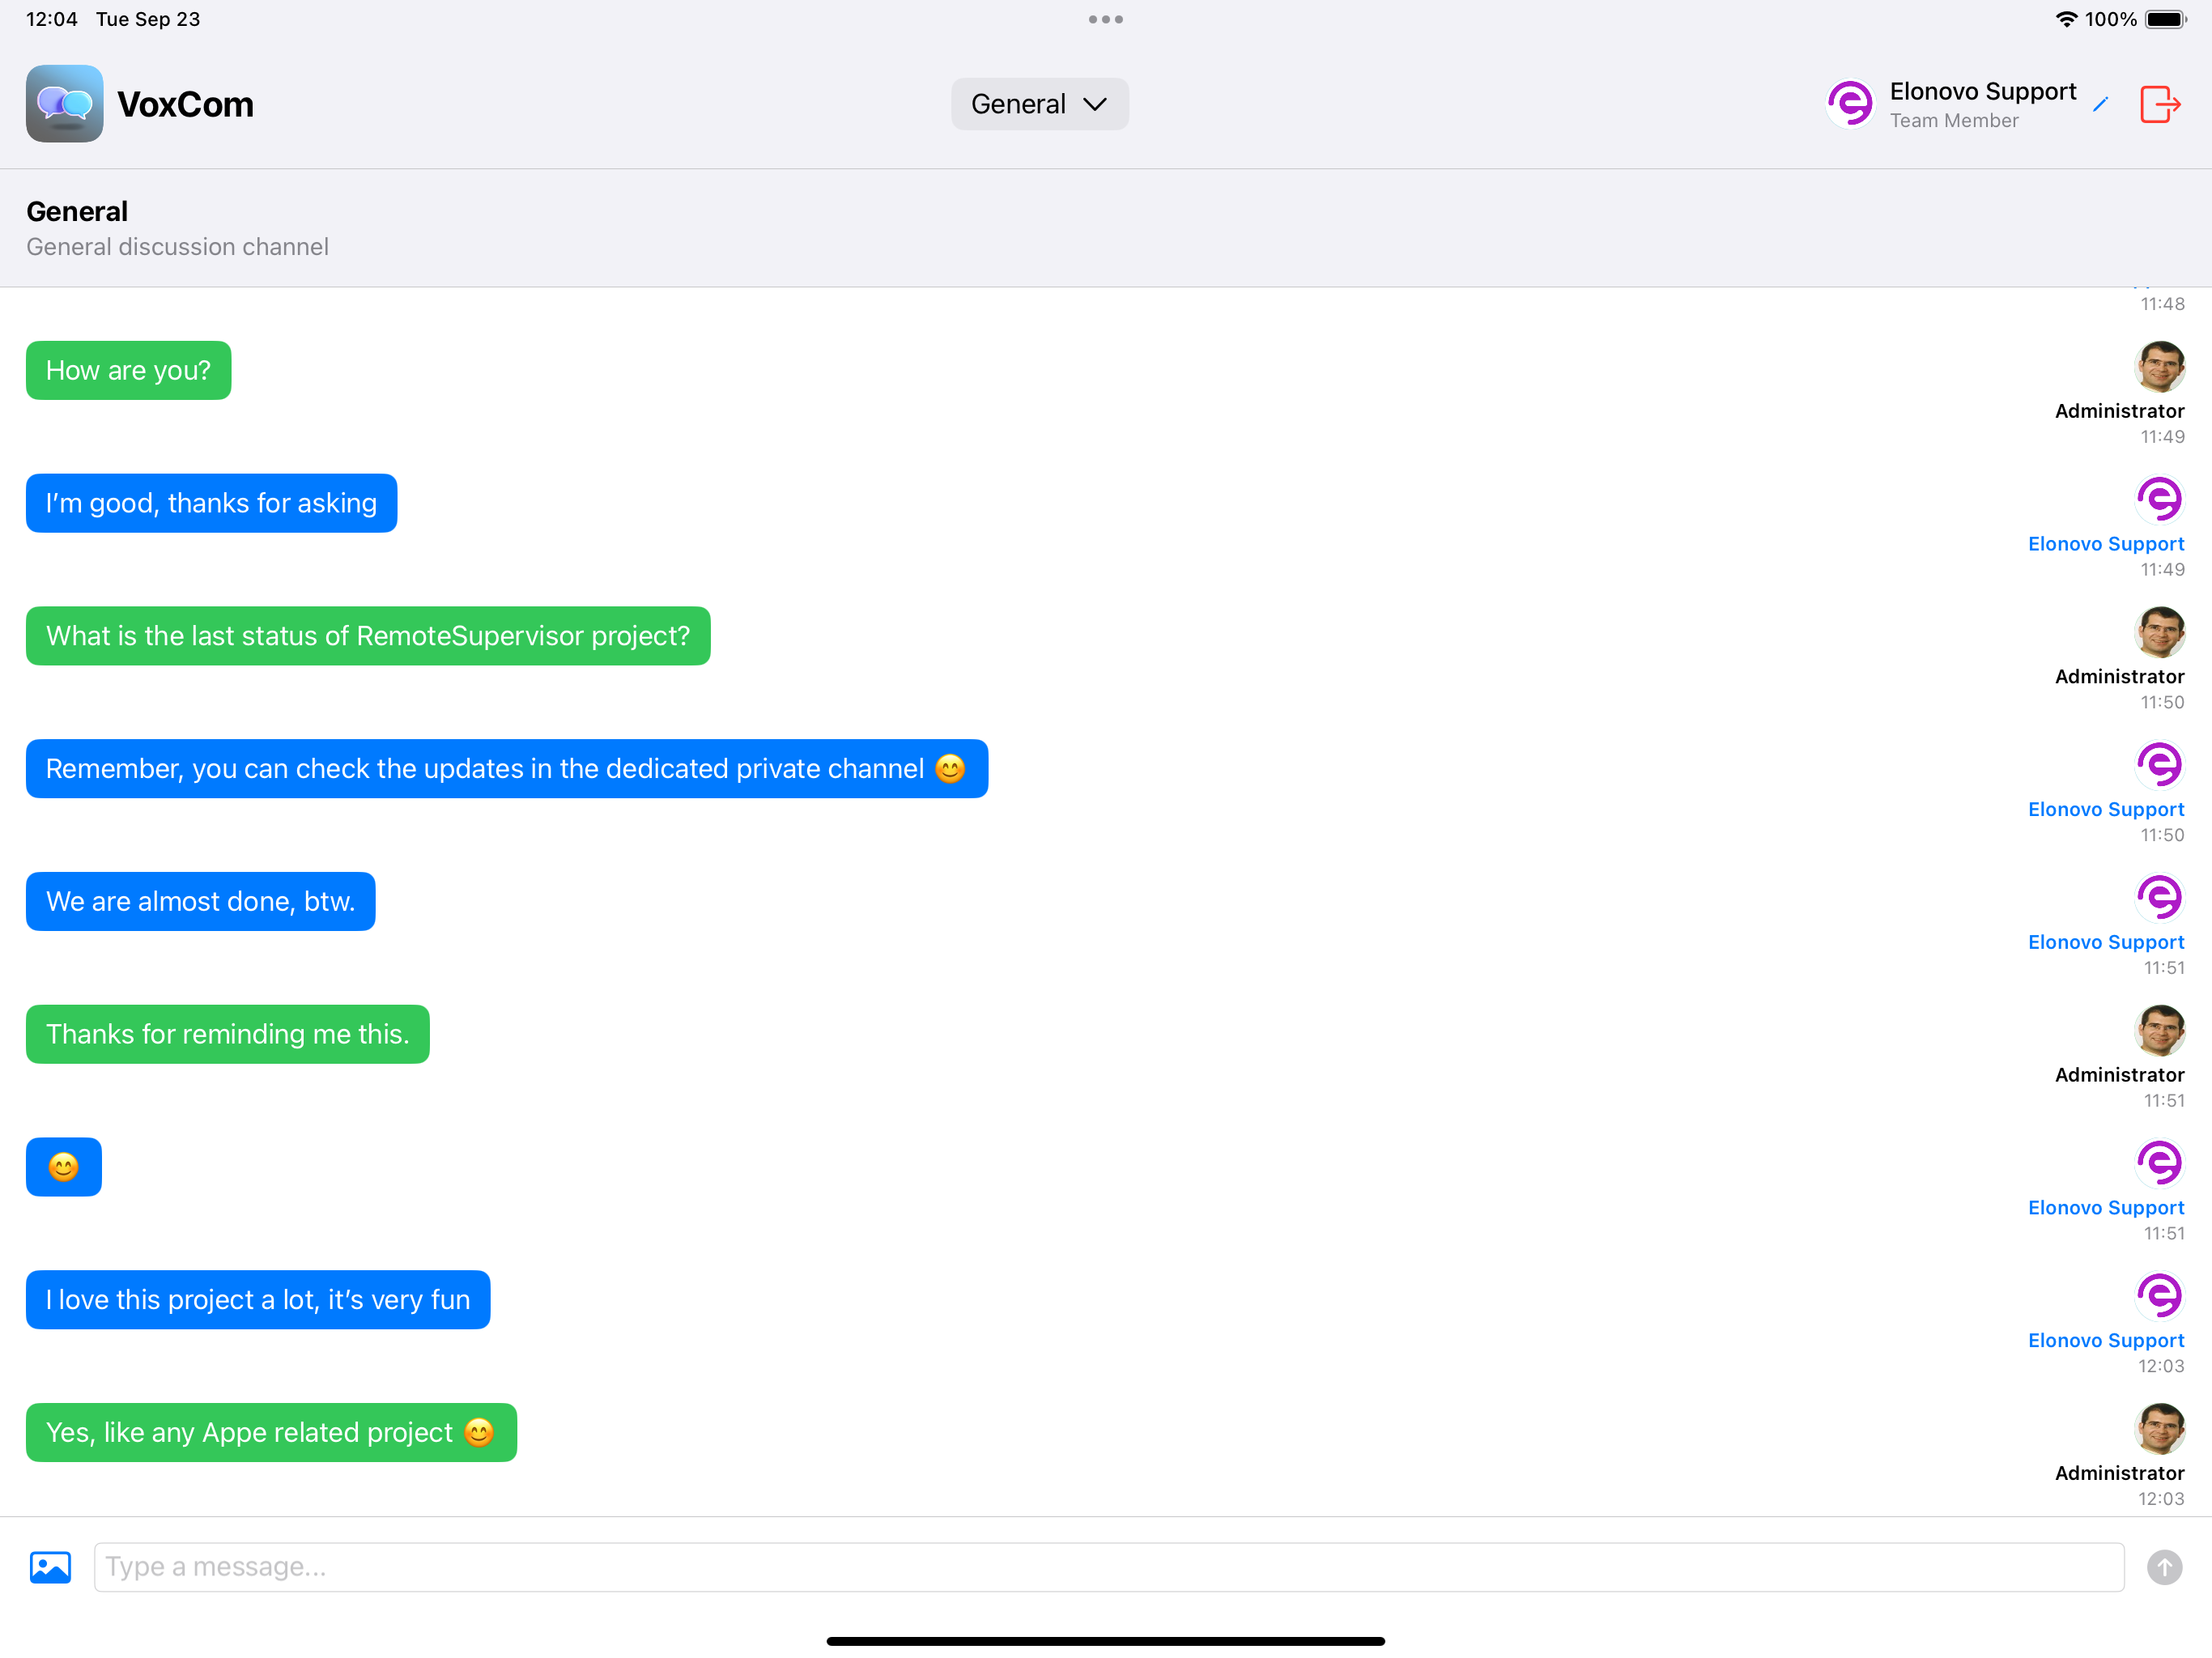Click Elonovo Support avatar for smiley message
Screen dimensions: 2212x1658
coord(2159,1164)
